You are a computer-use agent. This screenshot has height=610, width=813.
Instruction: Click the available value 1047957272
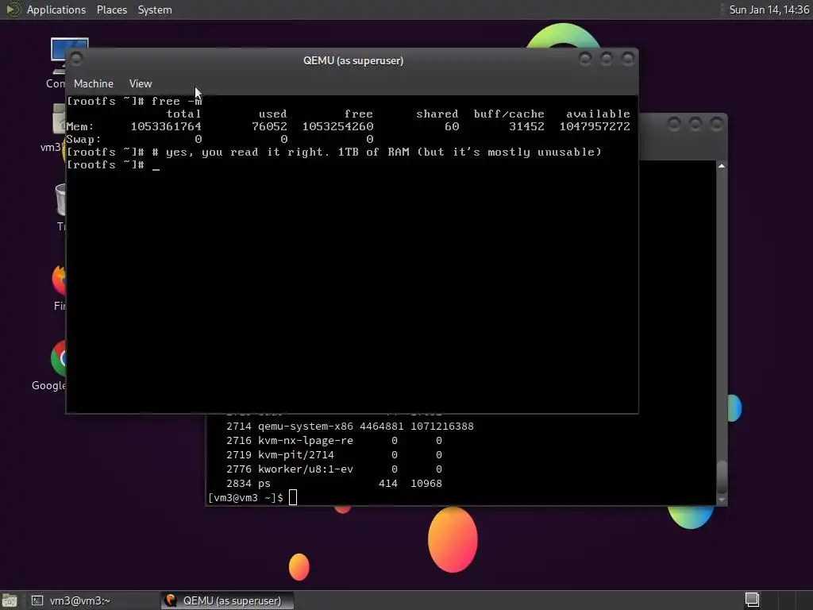pyautogui.click(x=595, y=126)
